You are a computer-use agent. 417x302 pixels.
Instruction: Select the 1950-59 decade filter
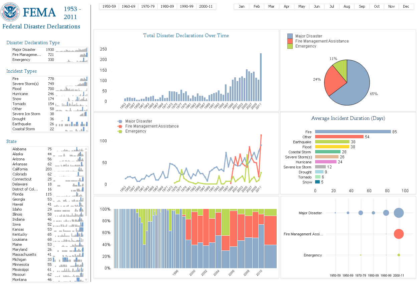pyautogui.click(x=109, y=6)
